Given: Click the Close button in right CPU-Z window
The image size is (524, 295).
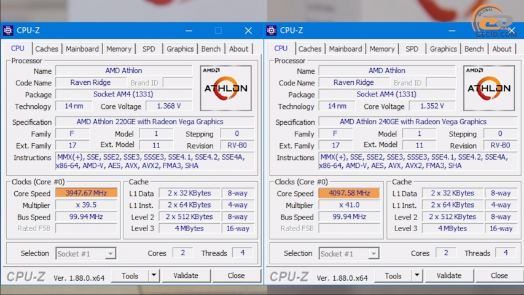Looking at the screenshot, I should pyautogui.click(x=499, y=275).
